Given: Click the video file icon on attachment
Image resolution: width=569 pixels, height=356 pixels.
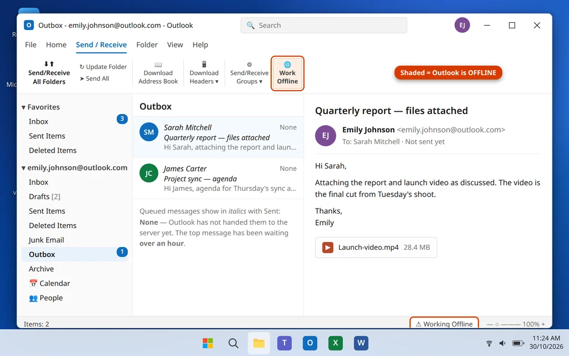Looking at the screenshot, I should tap(328, 248).
